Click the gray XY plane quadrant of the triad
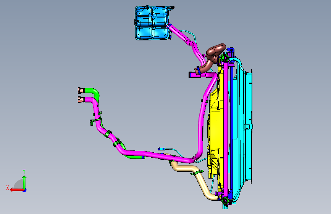 pos(19,184)
